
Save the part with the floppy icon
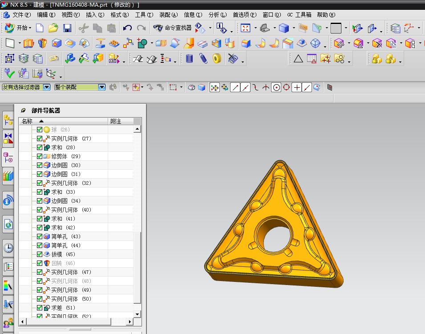tap(67, 28)
